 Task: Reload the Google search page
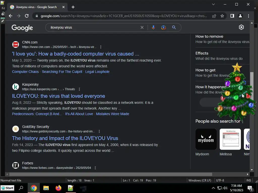pos(27,16)
